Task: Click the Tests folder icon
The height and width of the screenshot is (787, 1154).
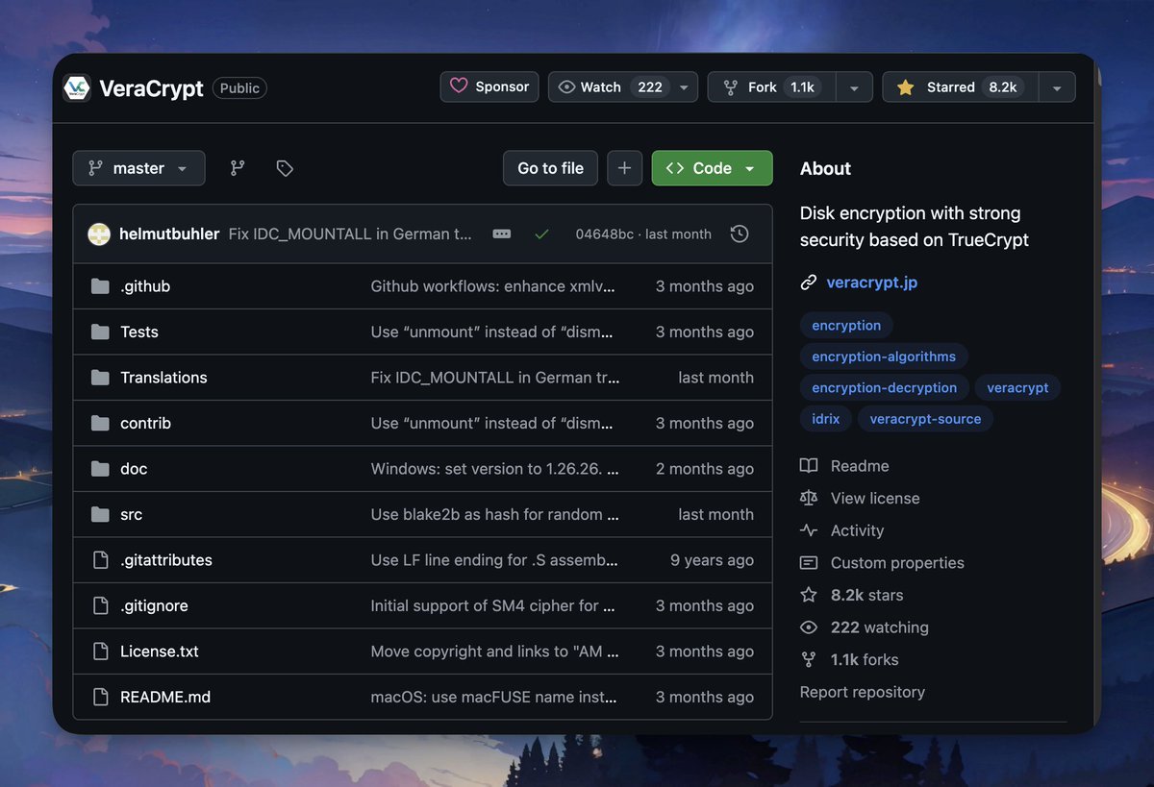Action: [100, 332]
